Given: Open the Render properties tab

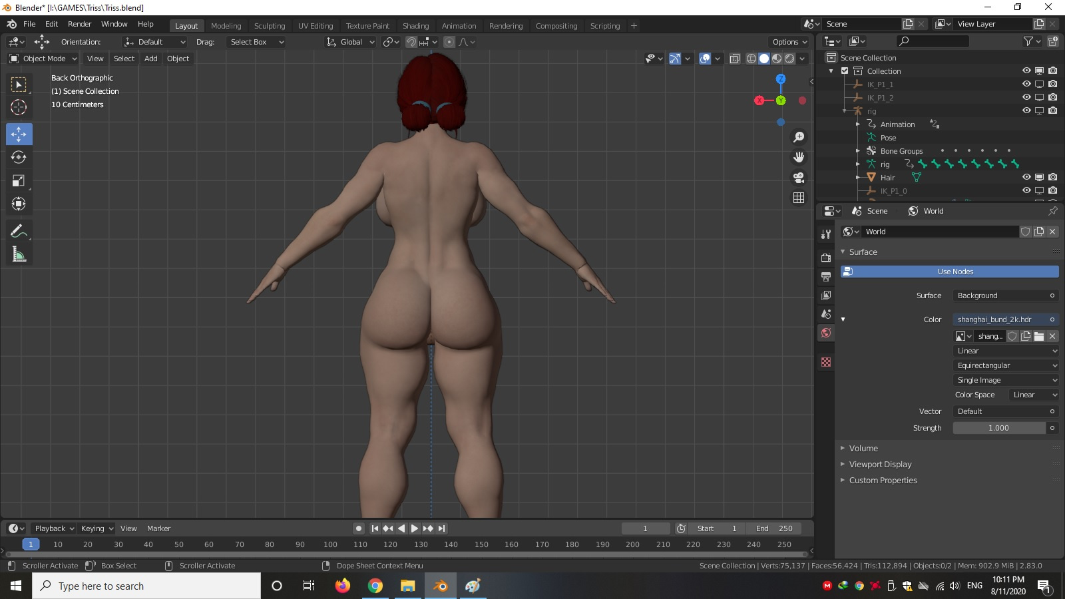Looking at the screenshot, I should coord(826,258).
